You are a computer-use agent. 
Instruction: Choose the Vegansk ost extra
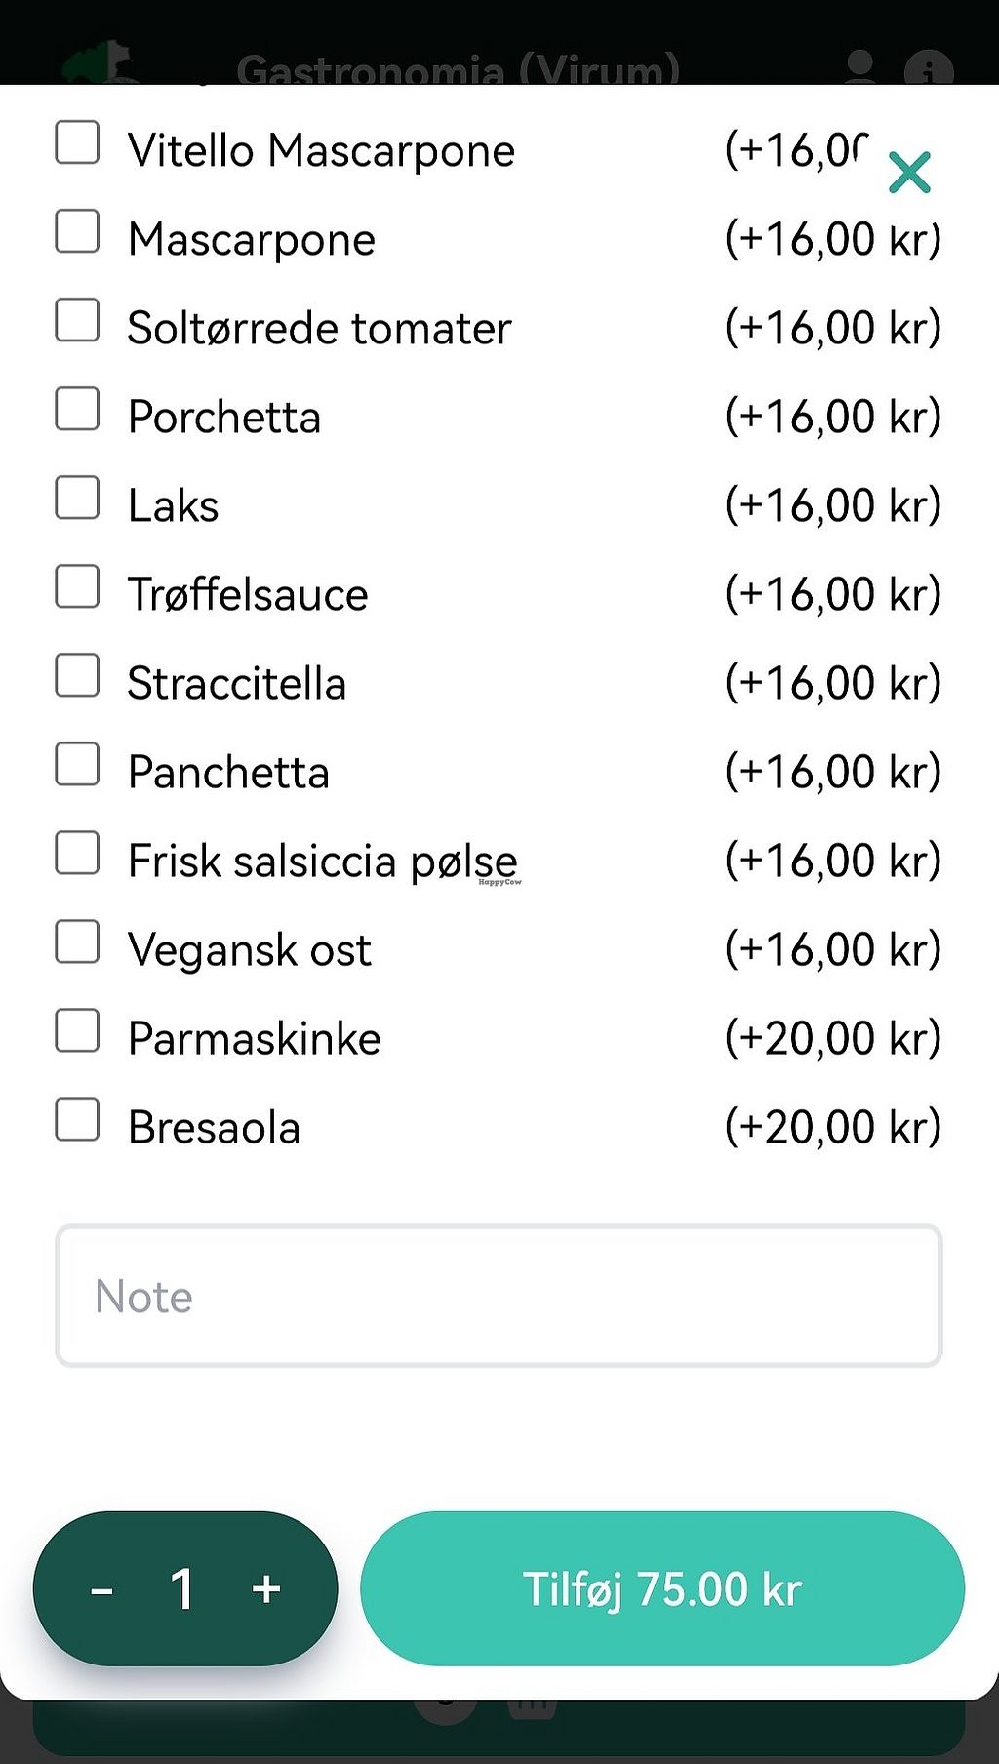click(x=77, y=942)
